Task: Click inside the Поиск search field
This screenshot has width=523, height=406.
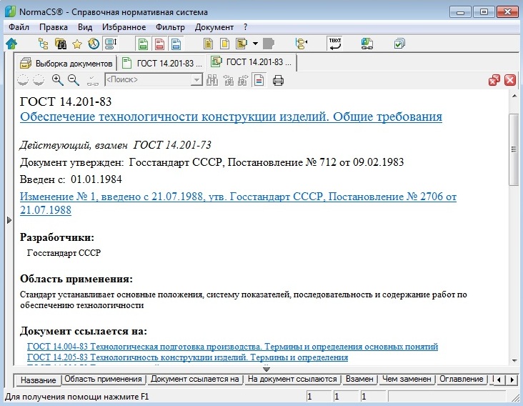Action: tap(149, 80)
